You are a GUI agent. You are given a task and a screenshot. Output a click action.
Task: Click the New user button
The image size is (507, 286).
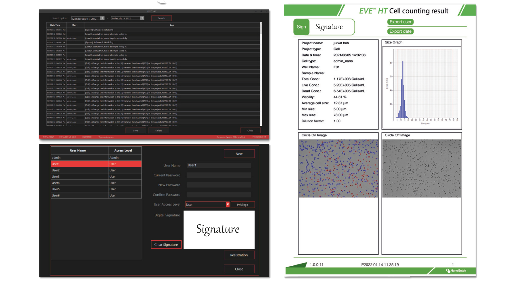pyautogui.click(x=239, y=154)
